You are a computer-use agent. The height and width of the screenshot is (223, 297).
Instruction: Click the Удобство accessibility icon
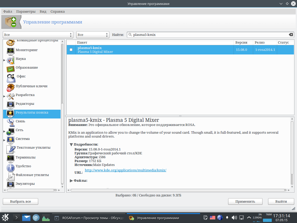click(x=10, y=168)
